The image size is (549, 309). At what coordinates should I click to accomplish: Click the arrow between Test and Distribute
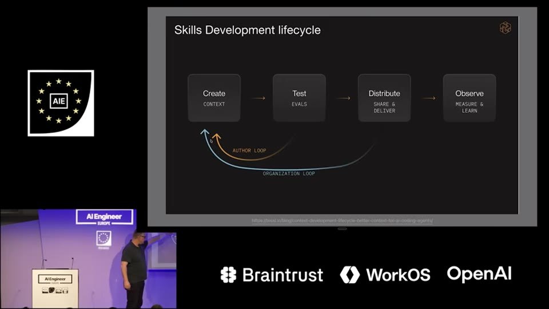(x=344, y=98)
